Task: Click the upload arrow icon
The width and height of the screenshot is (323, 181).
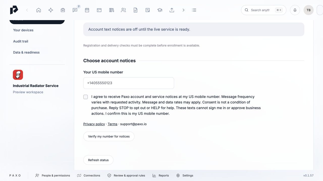Action: [172, 10]
